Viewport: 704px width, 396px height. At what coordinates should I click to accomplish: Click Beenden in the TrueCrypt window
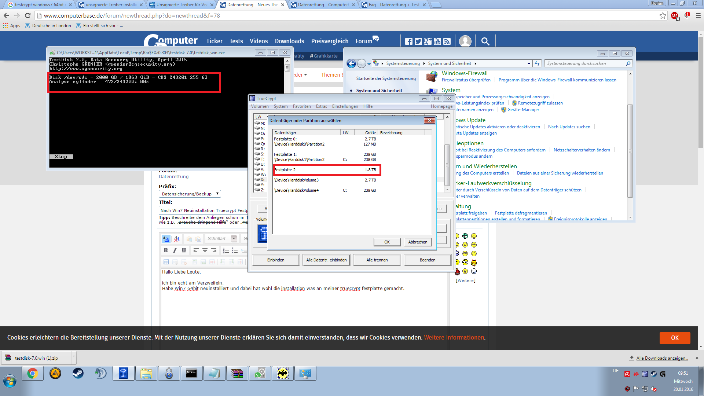pyautogui.click(x=428, y=260)
